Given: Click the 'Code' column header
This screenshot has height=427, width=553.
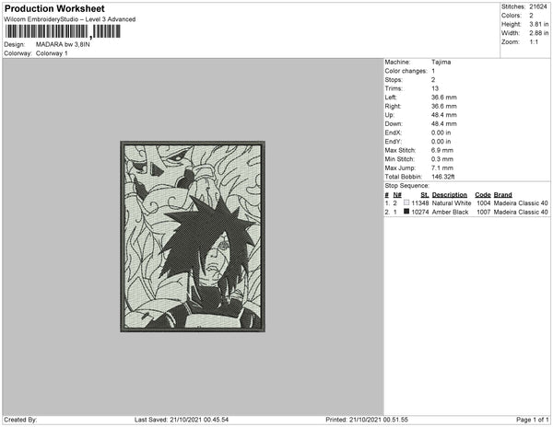Looking at the screenshot, I should 483,195.
